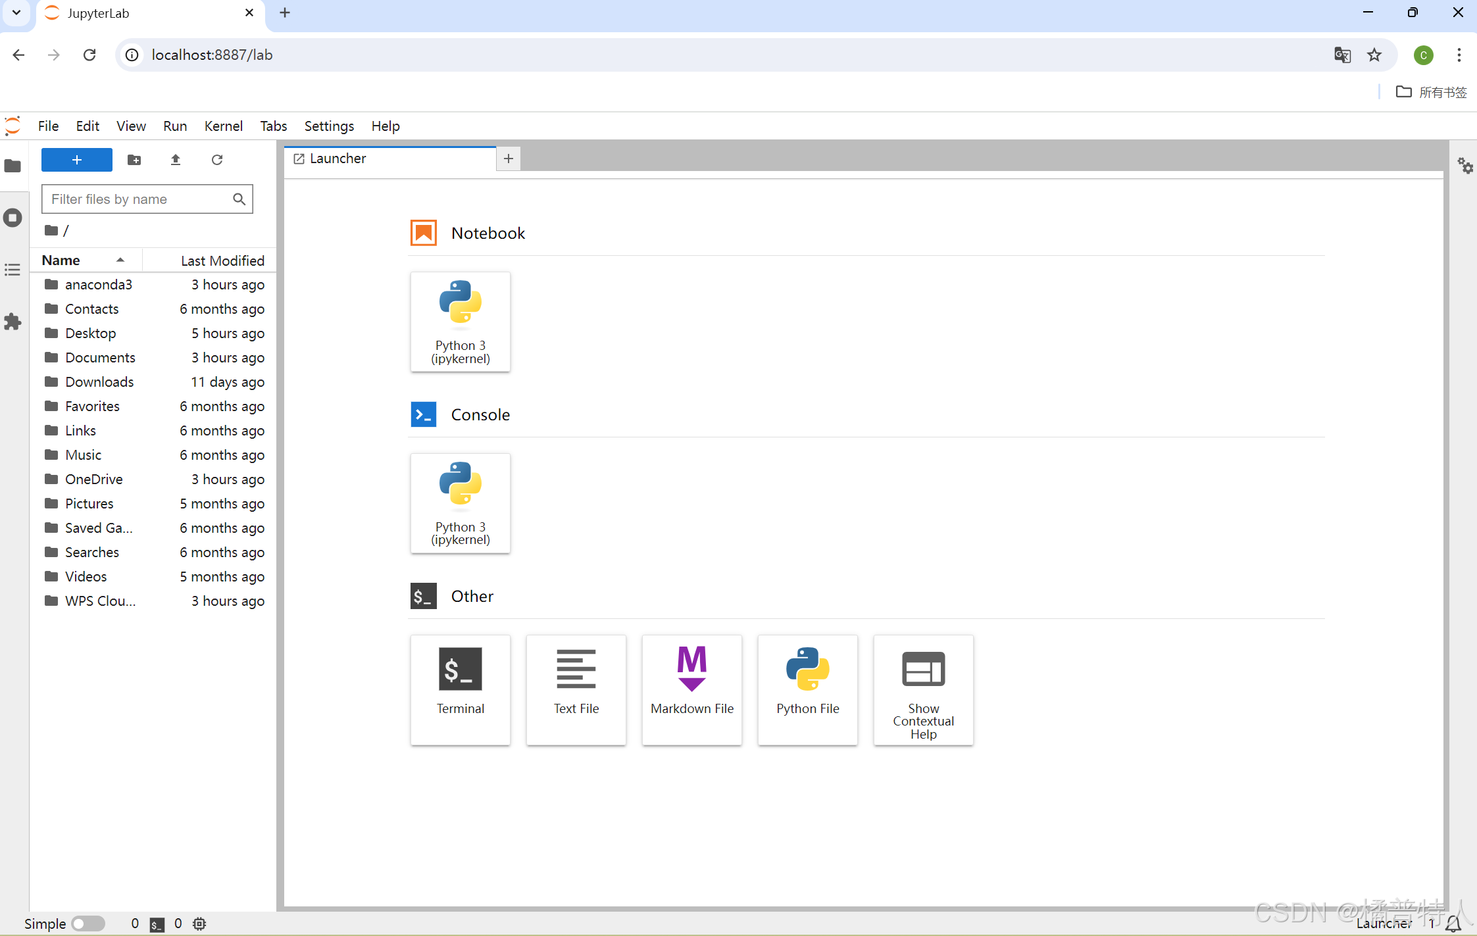The width and height of the screenshot is (1477, 936).
Task: Click the Upload Files icon
Action: click(x=176, y=160)
